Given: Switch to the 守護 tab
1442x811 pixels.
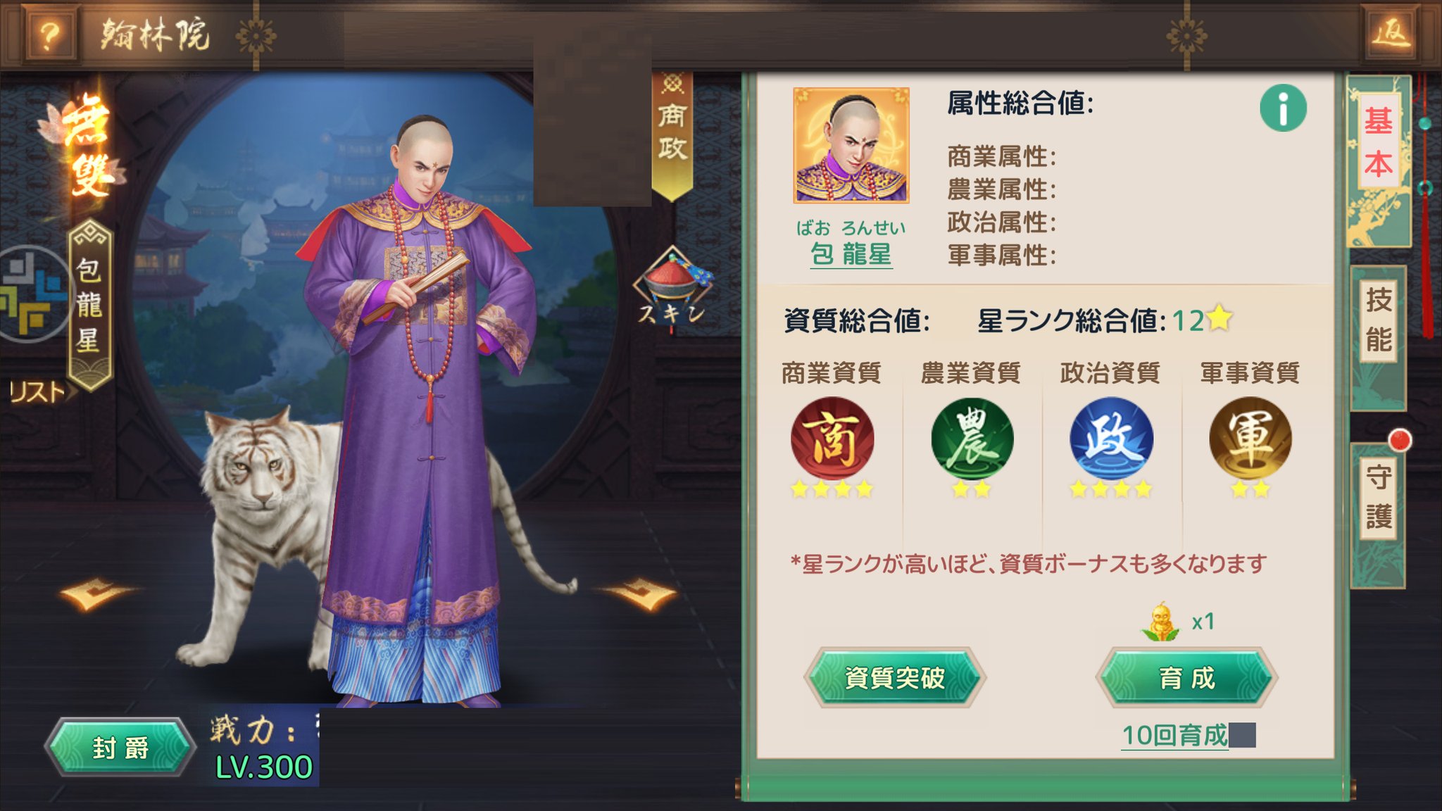Looking at the screenshot, I should pos(1378,497).
